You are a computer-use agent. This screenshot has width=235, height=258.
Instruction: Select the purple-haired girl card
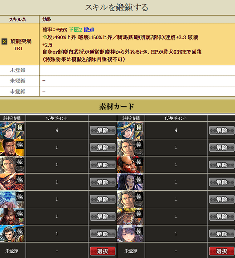(x=131, y=234)
